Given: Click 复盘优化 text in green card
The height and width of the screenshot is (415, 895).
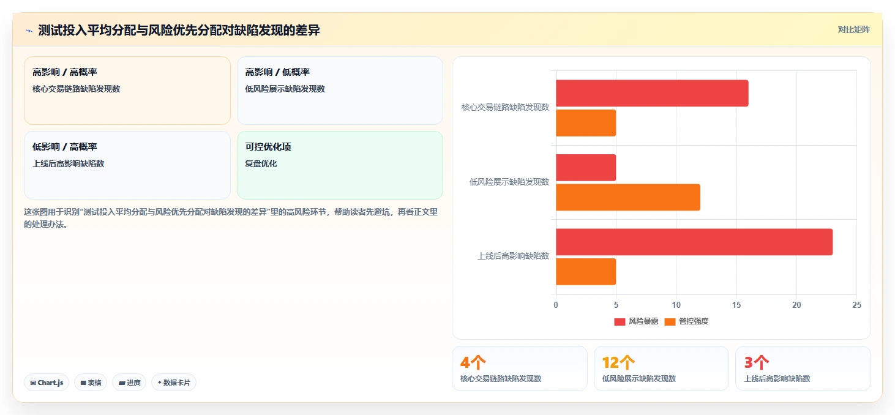Looking at the screenshot, I should pos(261,163).
